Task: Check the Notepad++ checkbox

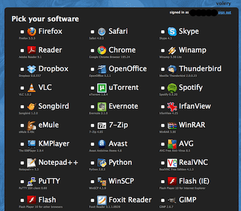Action: 22,163
